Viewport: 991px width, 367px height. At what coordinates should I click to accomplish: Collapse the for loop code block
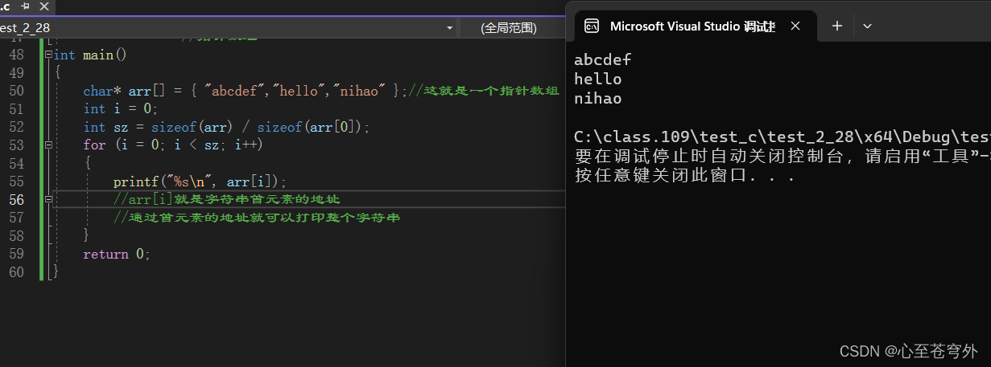tap(48, 145)
